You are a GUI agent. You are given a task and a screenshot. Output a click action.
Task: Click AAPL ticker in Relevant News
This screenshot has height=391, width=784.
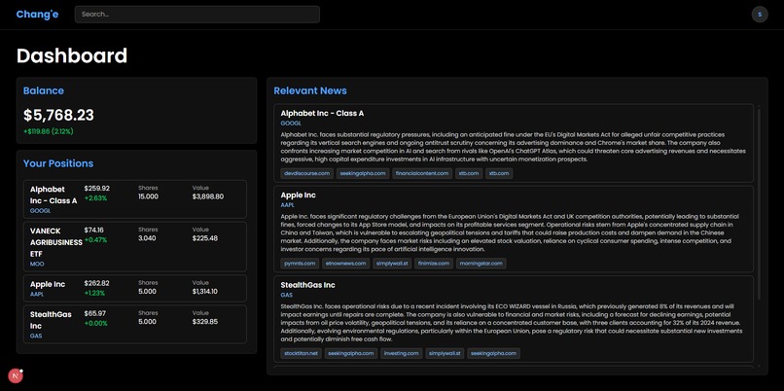click(x=288, y=205)
